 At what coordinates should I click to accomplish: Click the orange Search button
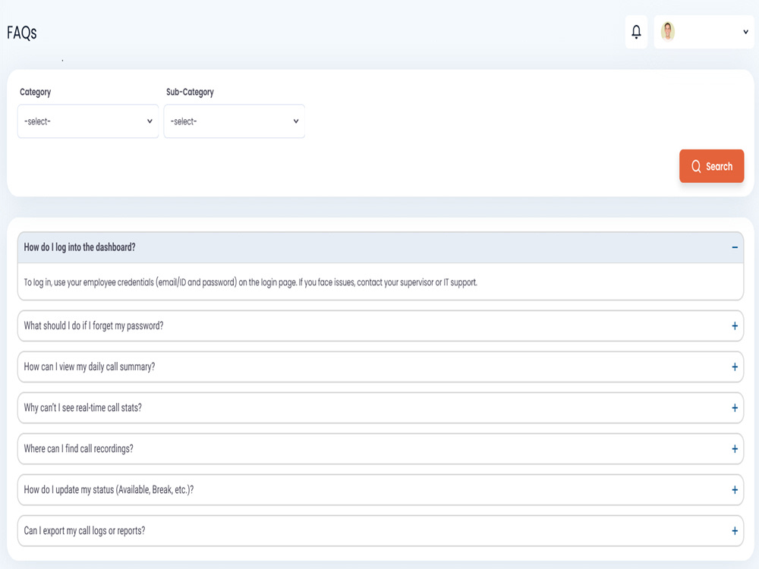[712, 166]
